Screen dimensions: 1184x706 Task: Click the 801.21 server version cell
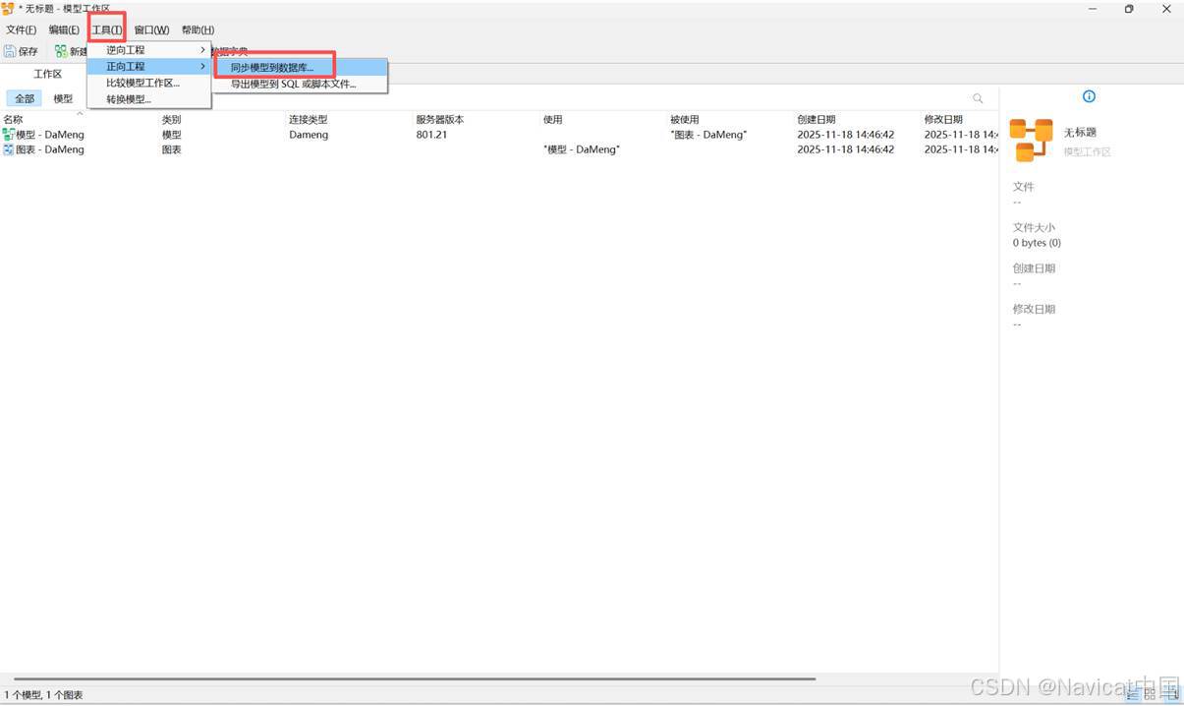pyautogui.click(x=431, y=135)
